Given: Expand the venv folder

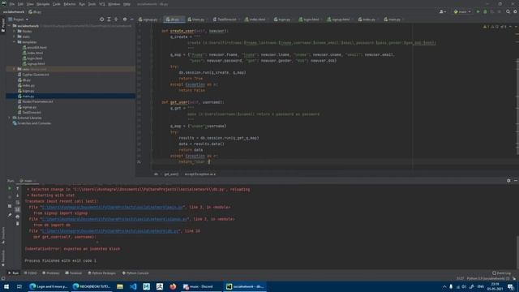Looking at the screenshot, I should coord(15,69).
